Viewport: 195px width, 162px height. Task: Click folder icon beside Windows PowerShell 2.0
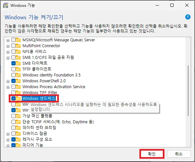[18, 81]
